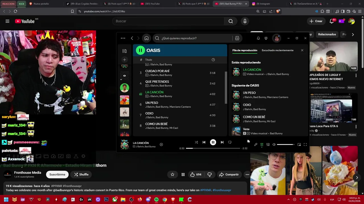The image size is (364, 204).
Task: Open YouTube Crear menu
Action: point(316,21)
